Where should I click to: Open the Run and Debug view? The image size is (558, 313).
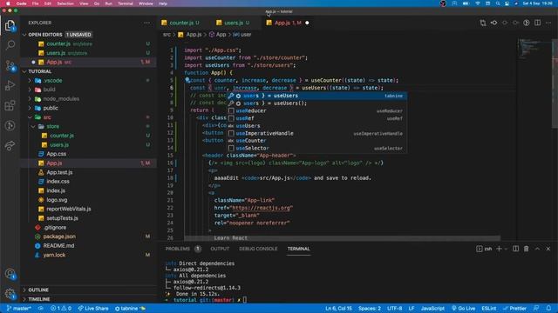pyautogui.click(x=10, y=85)
